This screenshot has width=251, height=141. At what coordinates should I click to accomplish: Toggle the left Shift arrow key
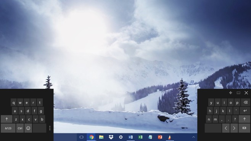pos(6,119)
